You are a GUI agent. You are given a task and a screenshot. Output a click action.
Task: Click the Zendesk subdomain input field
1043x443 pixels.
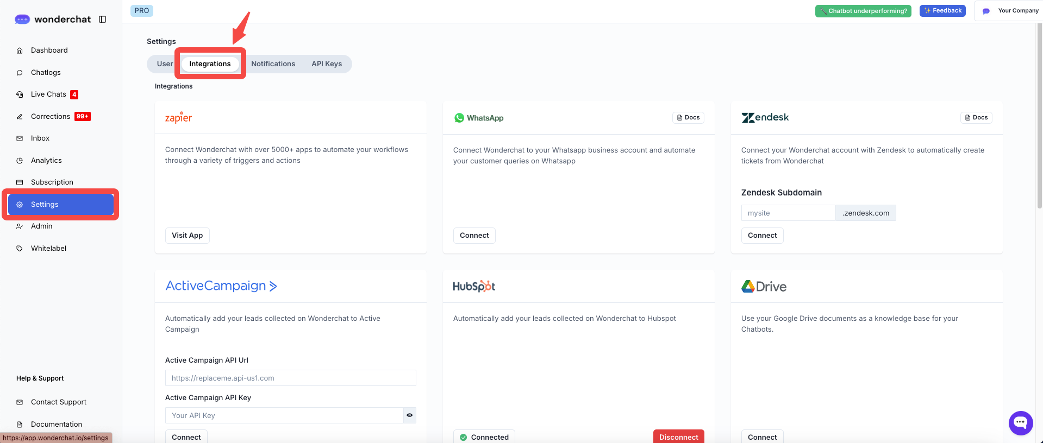[788, 213]
